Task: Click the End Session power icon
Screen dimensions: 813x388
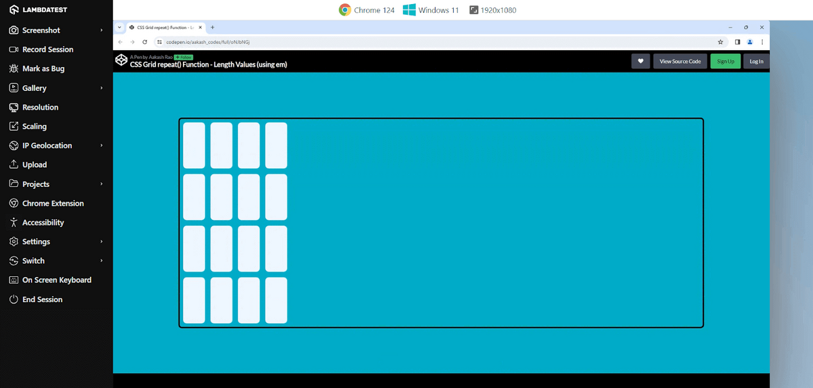Action: click(14, 299)
